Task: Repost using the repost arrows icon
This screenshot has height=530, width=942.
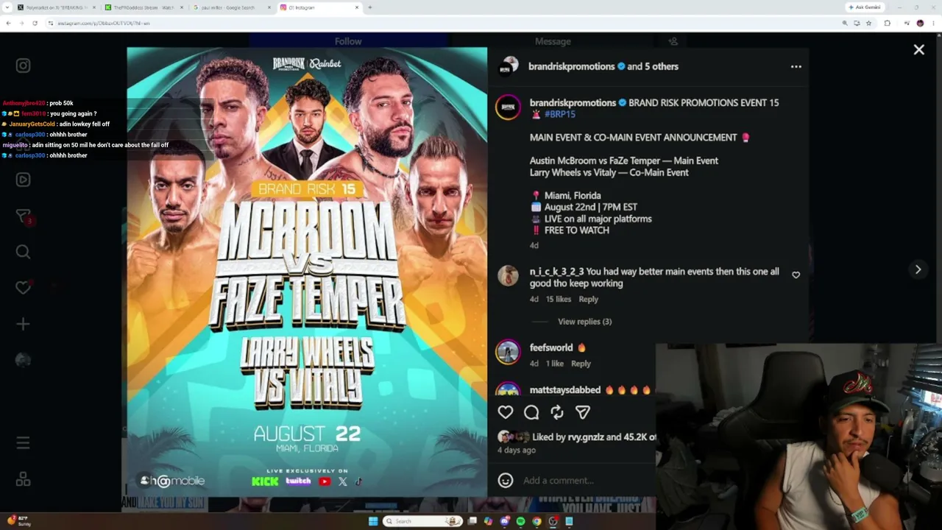Action: [557, 412]
